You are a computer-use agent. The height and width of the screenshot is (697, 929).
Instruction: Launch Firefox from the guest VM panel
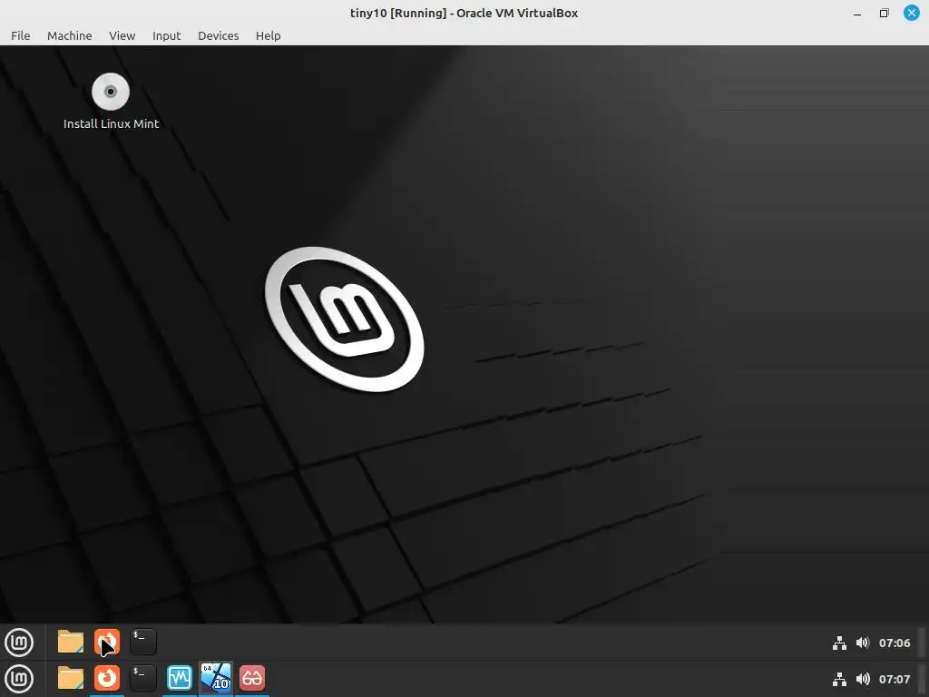(x=107, y=642)
